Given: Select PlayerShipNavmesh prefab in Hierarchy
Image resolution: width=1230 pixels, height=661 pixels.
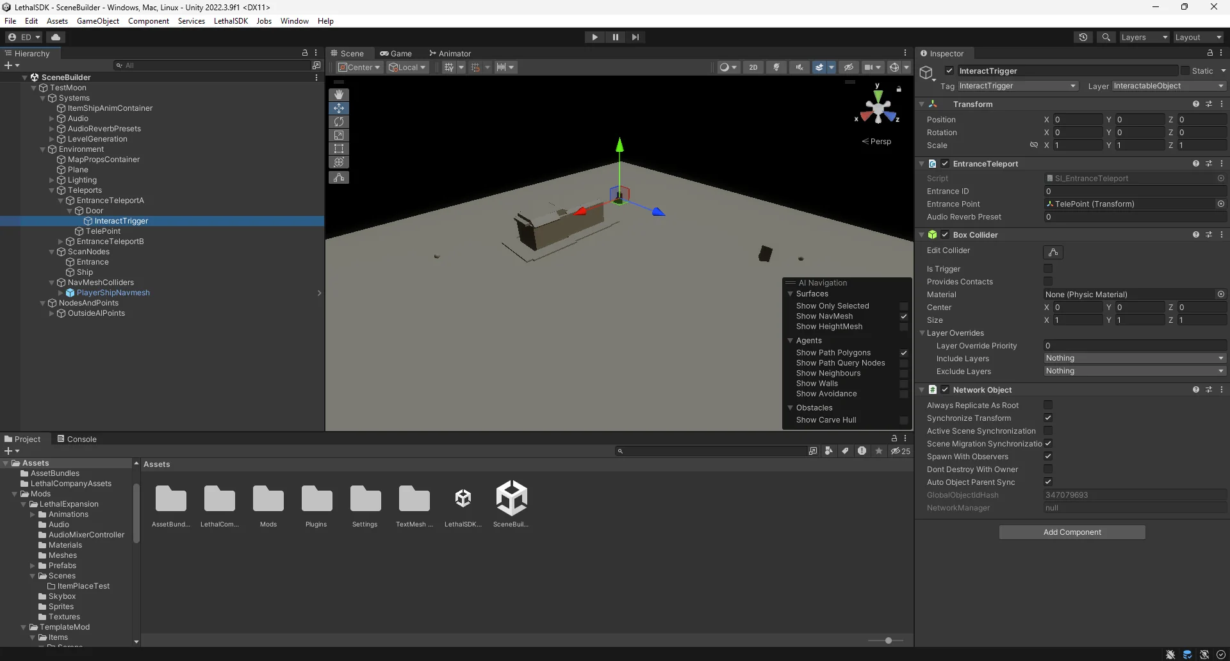Looking at the screenshot, I should pyautogui.click(x=113, y=293).
